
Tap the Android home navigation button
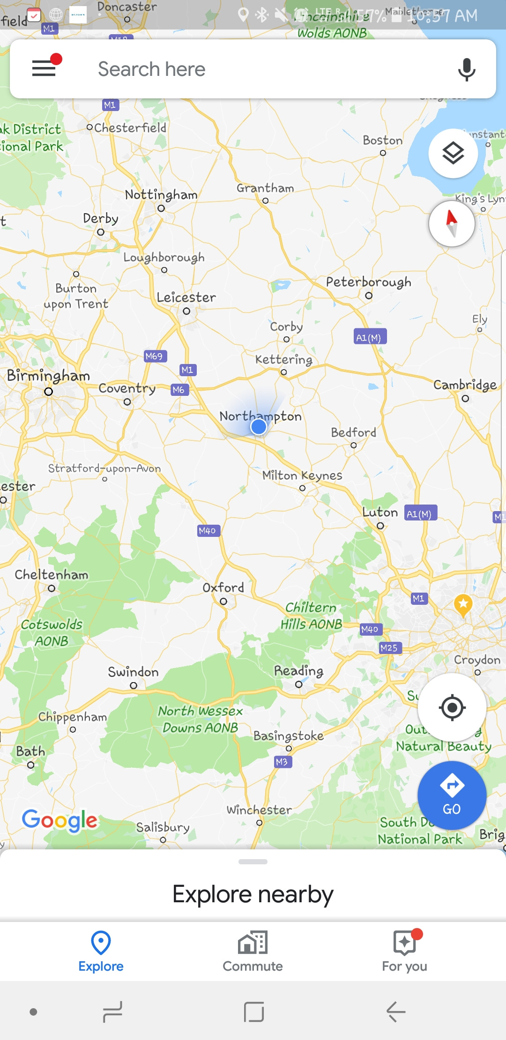254,1012
